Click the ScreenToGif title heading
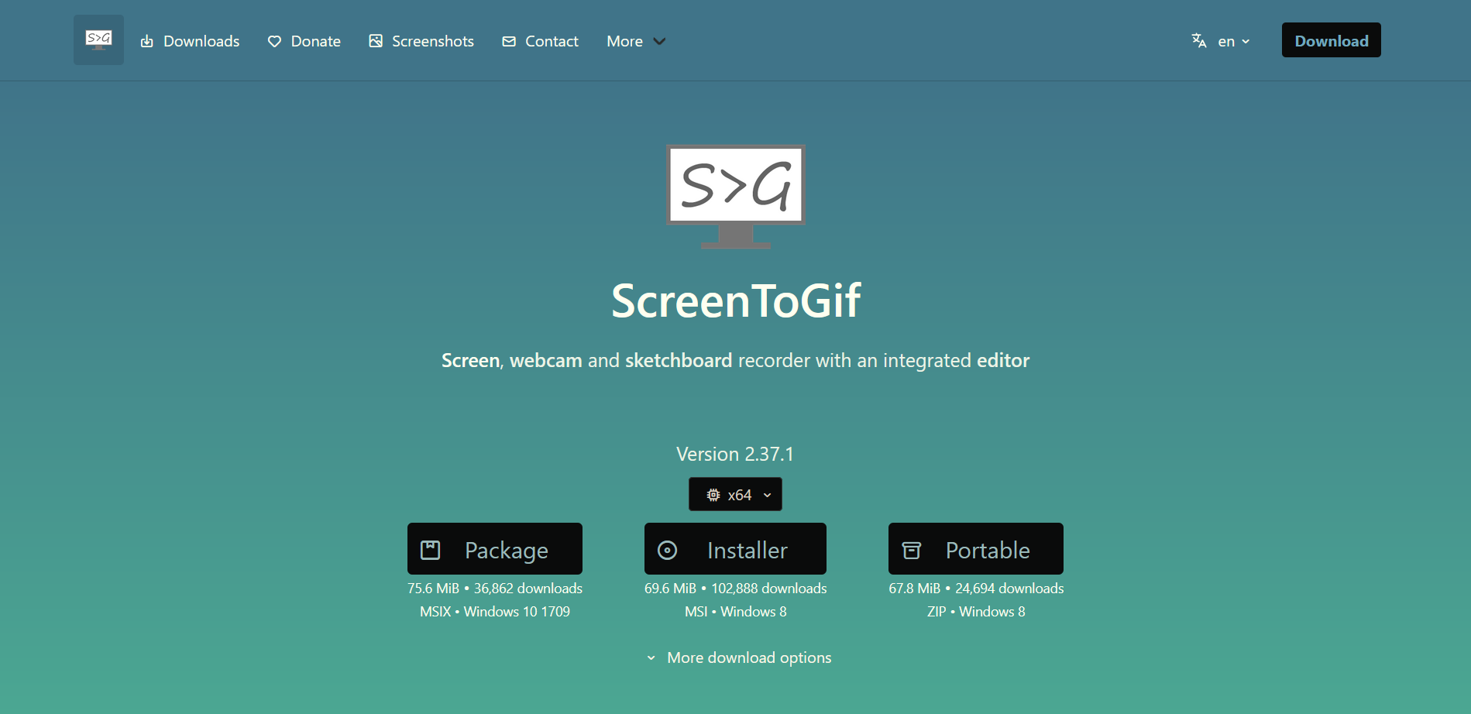Screen dimensions: 1471x714 (x=736, y=300)
